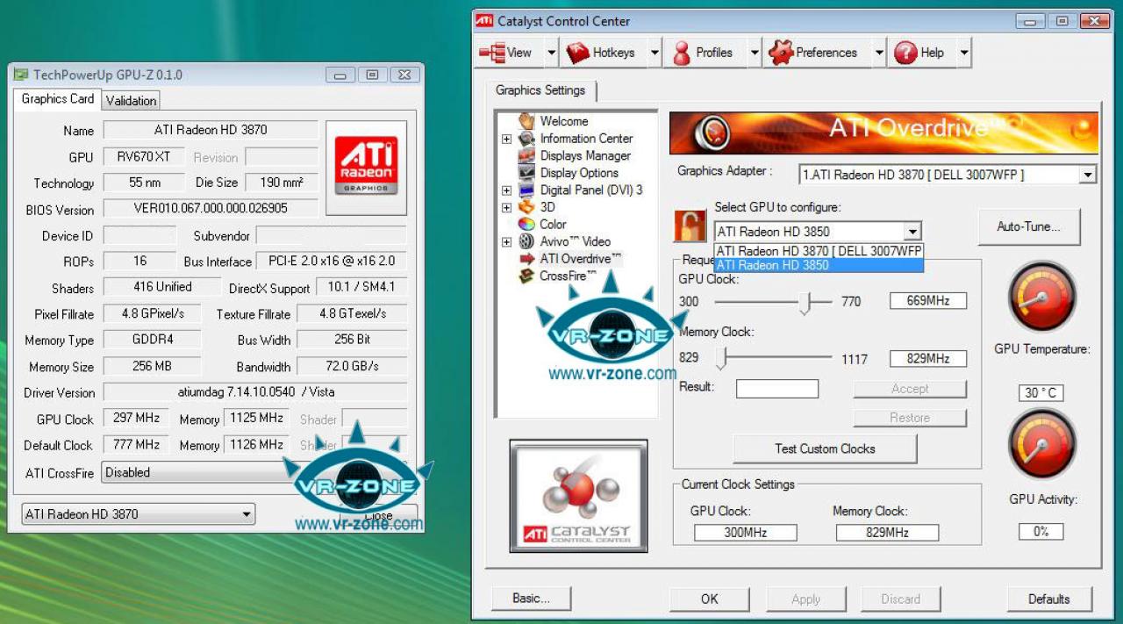Click the GPU Clock slider handle
Screen dimensions: 1123x624
coord(804,302)
